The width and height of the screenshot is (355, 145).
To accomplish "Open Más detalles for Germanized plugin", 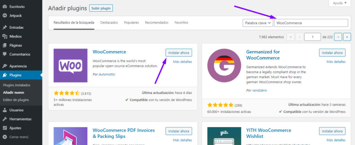I will [336, 61].
